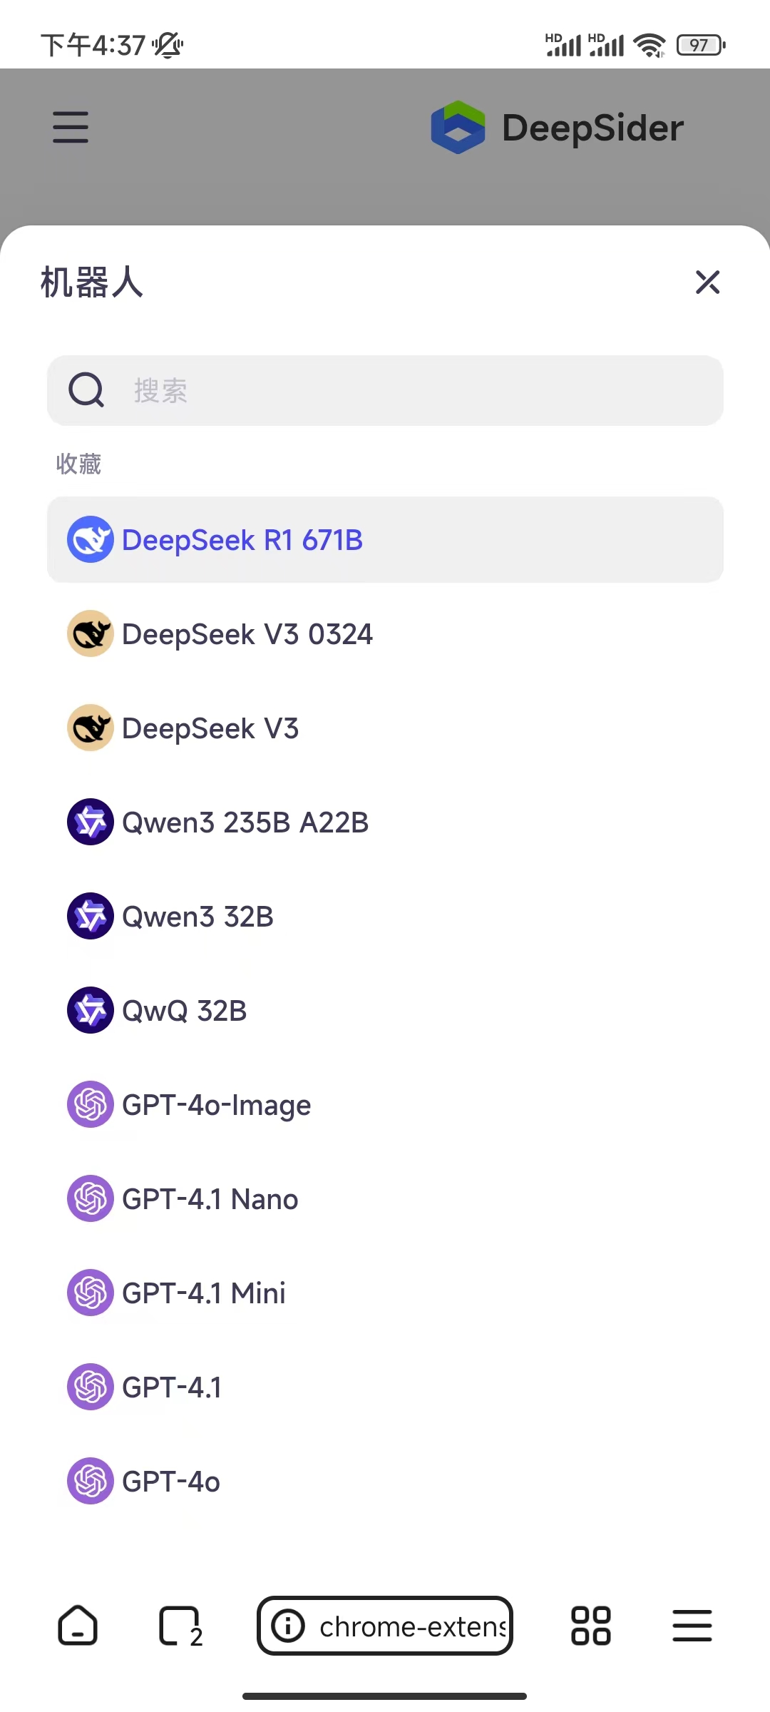Click the DeepSeek V3 0324 whale icon
This screenshot has height=1712, width=770.
pyautogui.click(x=90, y=633)
